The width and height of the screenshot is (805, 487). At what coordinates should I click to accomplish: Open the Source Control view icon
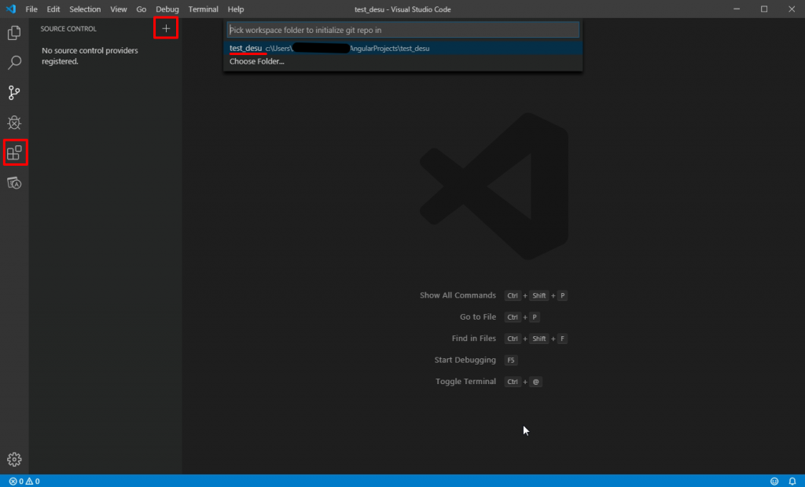pos(14,93)
